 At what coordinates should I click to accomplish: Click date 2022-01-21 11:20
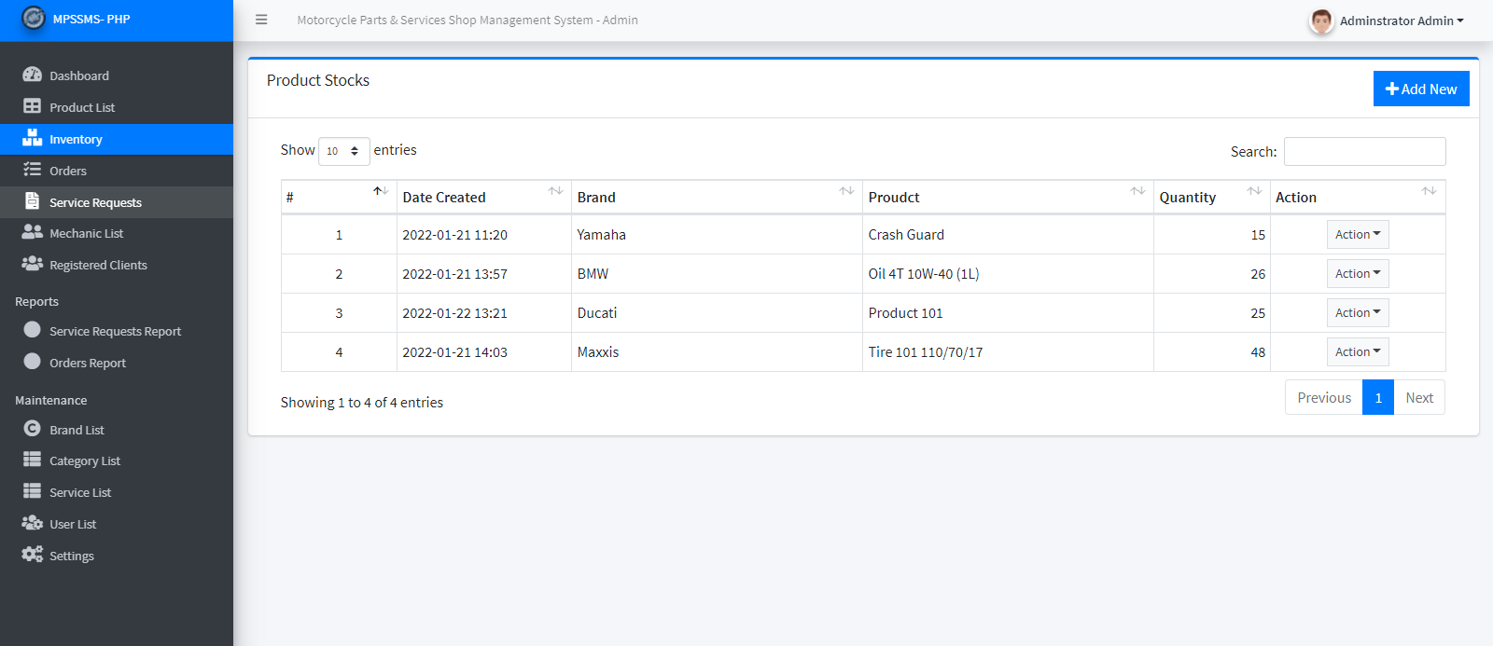point(454,235)
